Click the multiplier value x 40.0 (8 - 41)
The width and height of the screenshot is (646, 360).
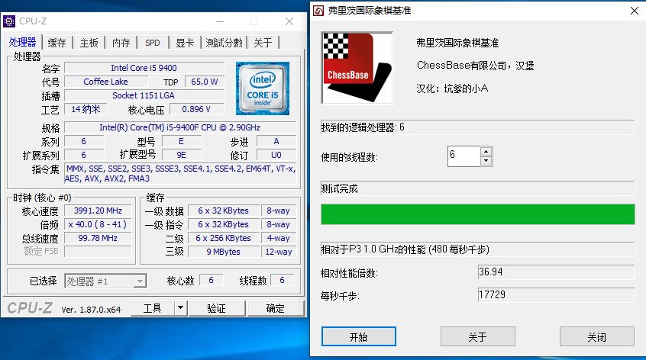coord(98,224)
